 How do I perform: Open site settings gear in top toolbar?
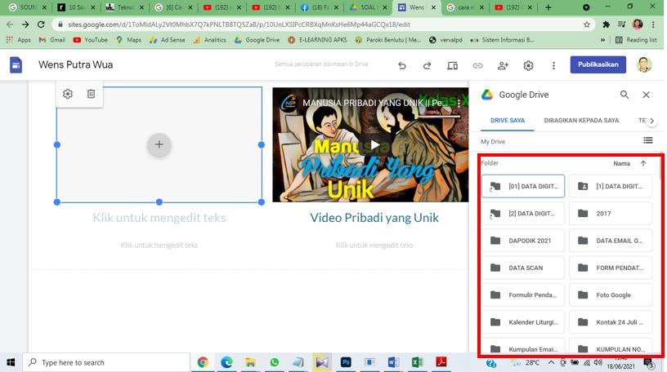(x=528, y=66)
